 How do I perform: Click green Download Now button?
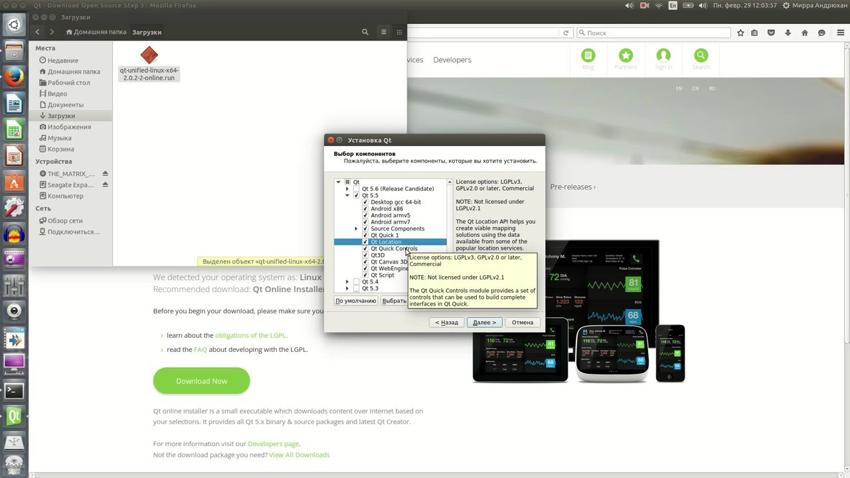201,381
